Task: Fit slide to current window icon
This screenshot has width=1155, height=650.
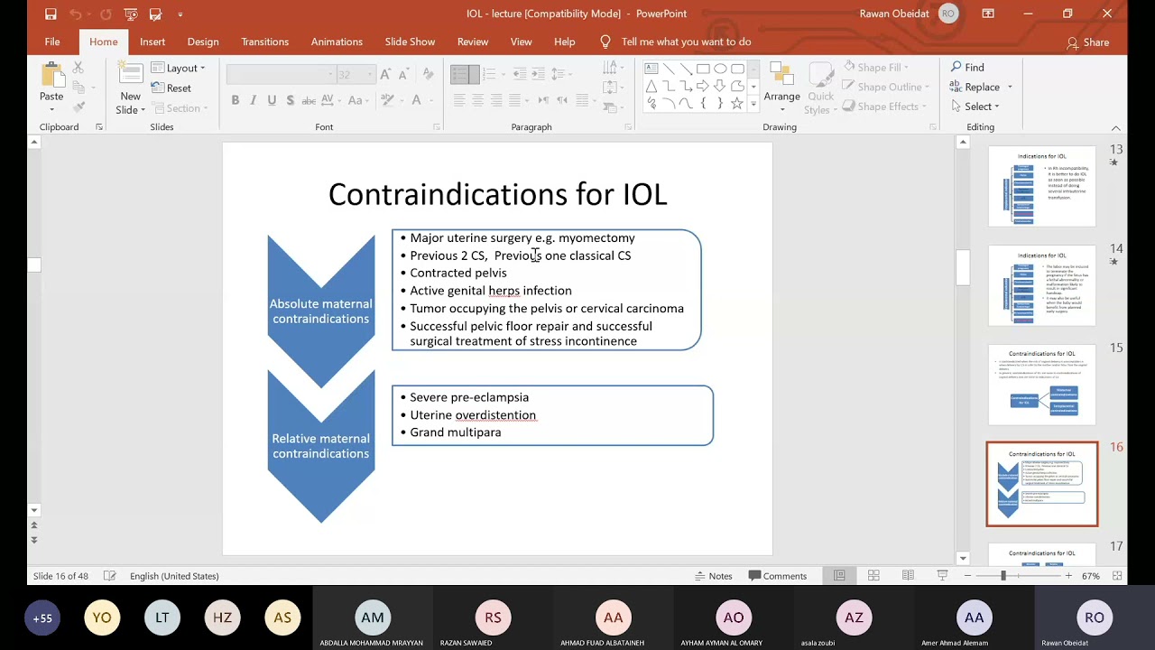Action: point(1117,576)
